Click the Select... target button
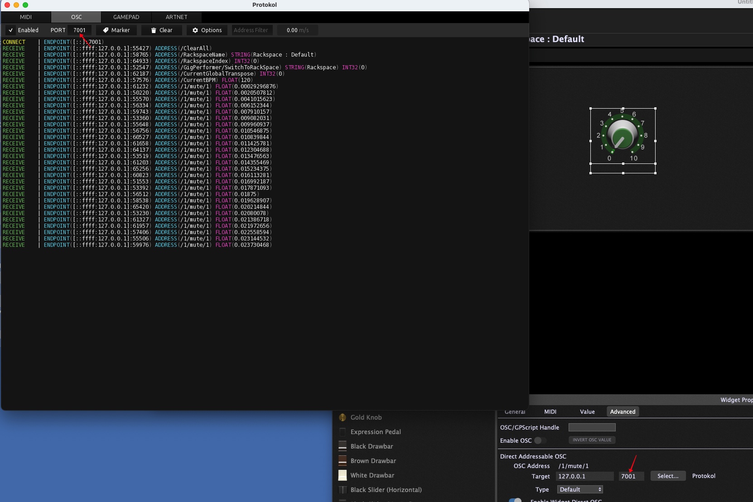This screenshot has width=753, height=502. (x=668, y=476)
